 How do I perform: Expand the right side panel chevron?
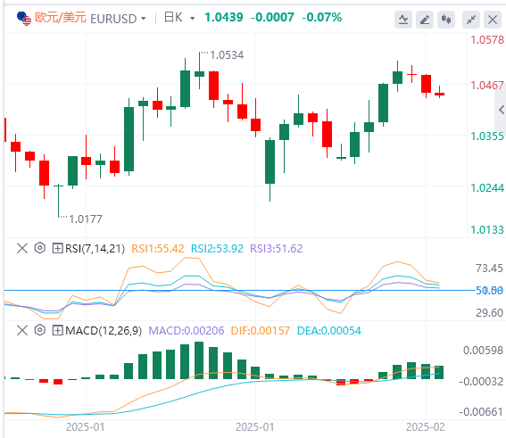tap(502, 110)
